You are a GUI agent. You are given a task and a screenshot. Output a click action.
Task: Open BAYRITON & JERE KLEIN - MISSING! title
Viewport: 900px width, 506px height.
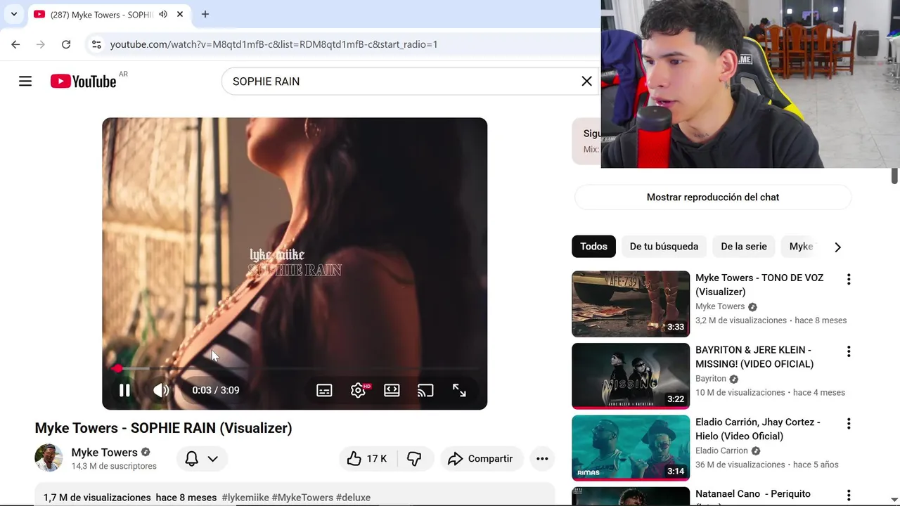754,357
